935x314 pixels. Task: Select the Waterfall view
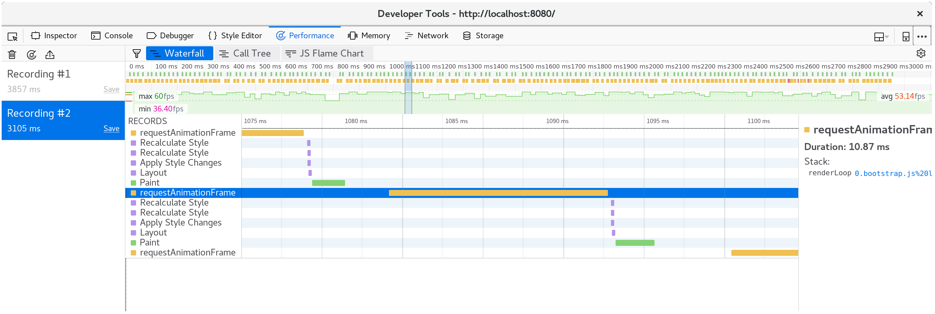(x=179, y=53)
